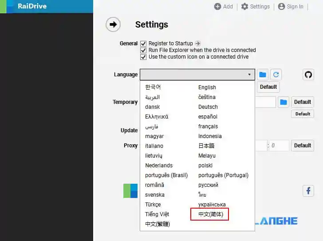Open the Language combo box arrow
The width and height of the screenshot is (323, 241).
[x=249, y=75]
